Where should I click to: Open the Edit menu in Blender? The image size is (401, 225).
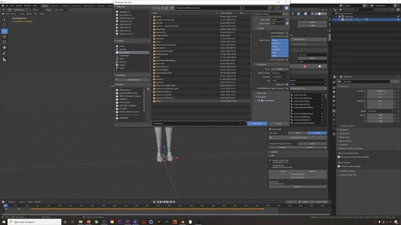pyautogui.click(x=12, y=6)
